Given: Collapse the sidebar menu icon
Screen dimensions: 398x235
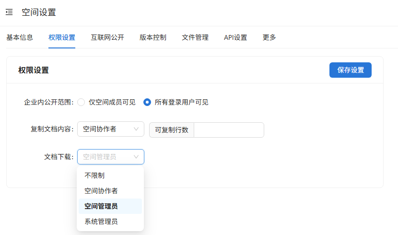Looking at the screenshot, I should pos(9,12).
